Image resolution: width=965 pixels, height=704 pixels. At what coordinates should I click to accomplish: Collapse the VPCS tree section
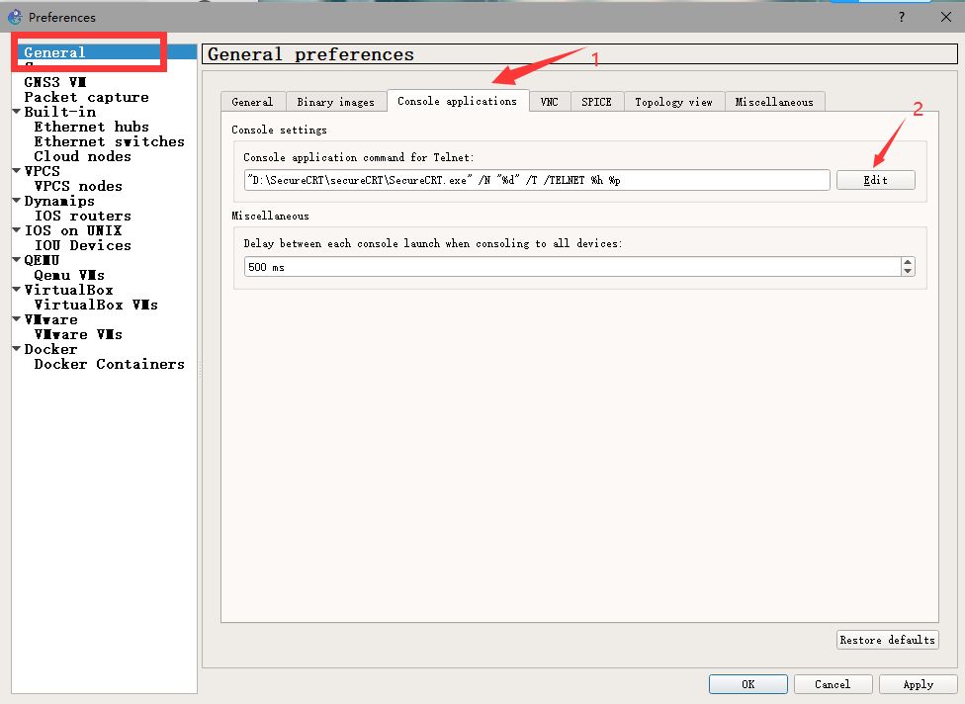pos(17,171)
